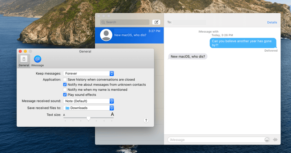Click the blue 'Can you believe' message bubble
The height and width of the screenshot is (153, 291).
[243, 43]
